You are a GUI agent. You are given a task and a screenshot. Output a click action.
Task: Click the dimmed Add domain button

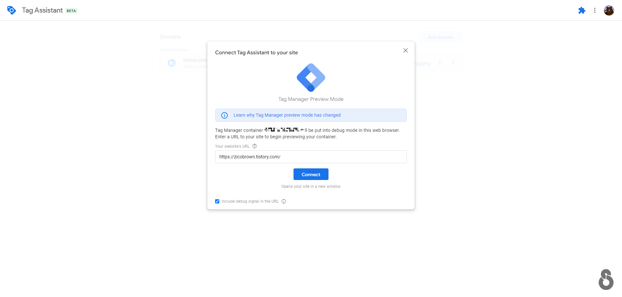pos(441,37)
